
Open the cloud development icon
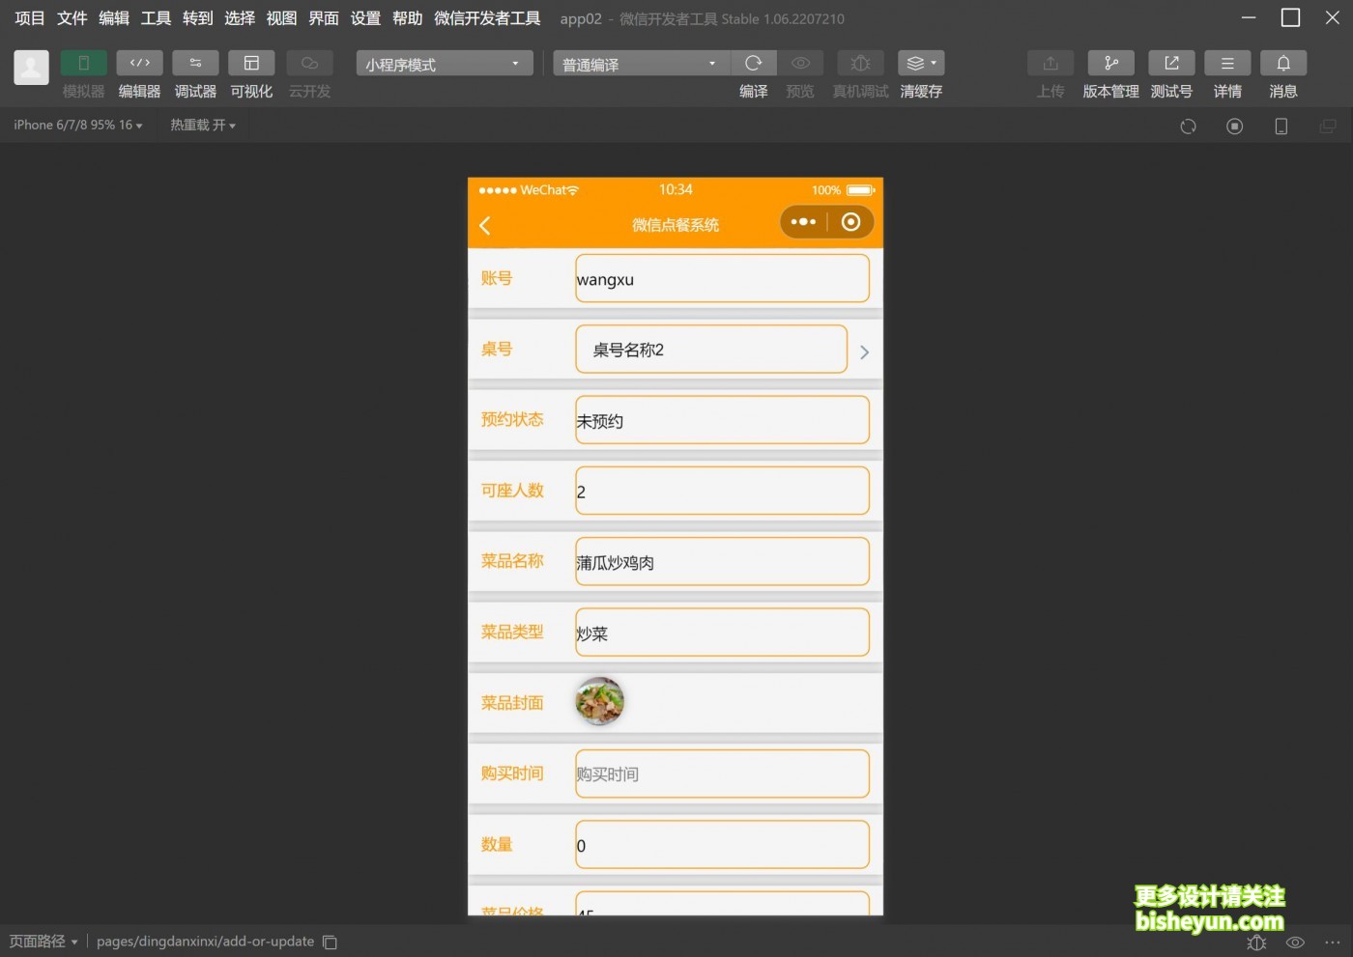point(309,63)
